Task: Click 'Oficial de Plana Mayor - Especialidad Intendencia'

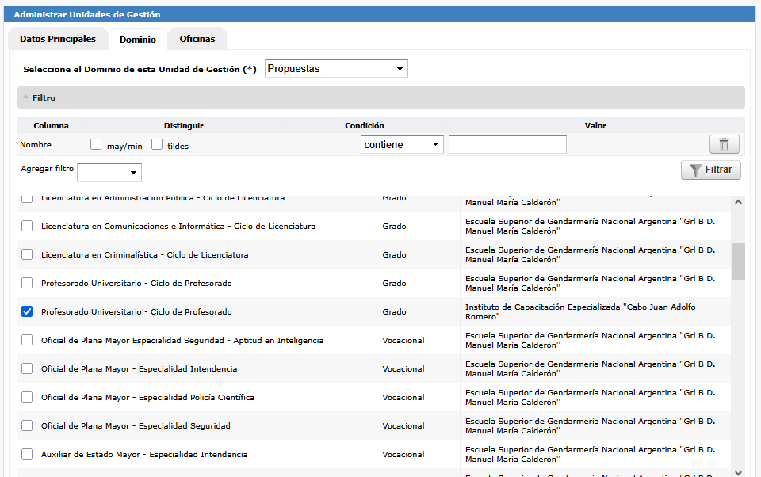Action: click(x=140, y=368)
